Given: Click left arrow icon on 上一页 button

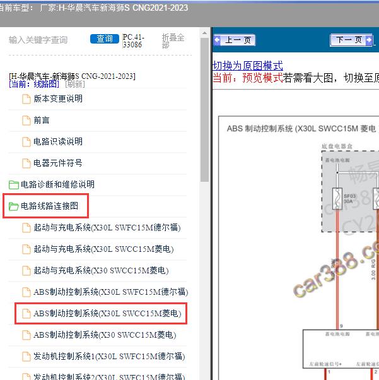Looking at the screenshot, I should 217,40.
